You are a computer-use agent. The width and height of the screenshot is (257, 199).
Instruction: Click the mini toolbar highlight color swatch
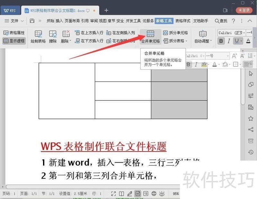(x=204, y=64)
